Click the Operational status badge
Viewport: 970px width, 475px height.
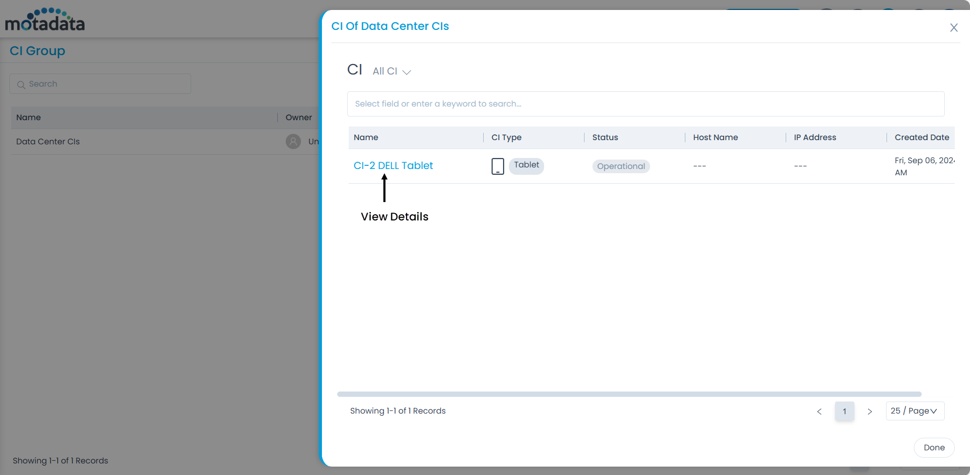tap(621, 166)
